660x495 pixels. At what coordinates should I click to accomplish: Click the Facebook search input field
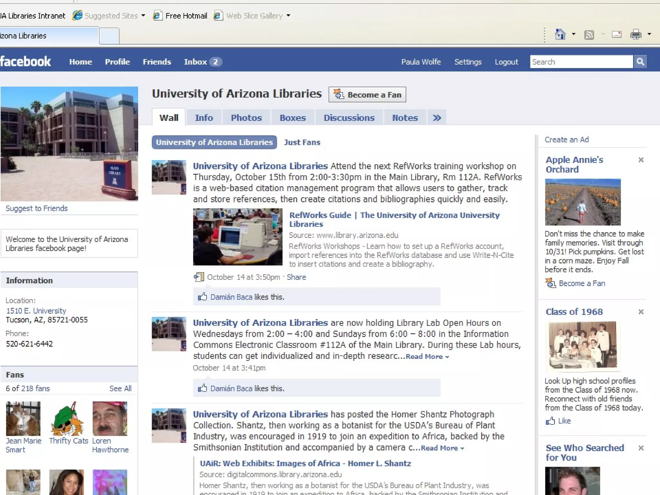coord(581,62)
